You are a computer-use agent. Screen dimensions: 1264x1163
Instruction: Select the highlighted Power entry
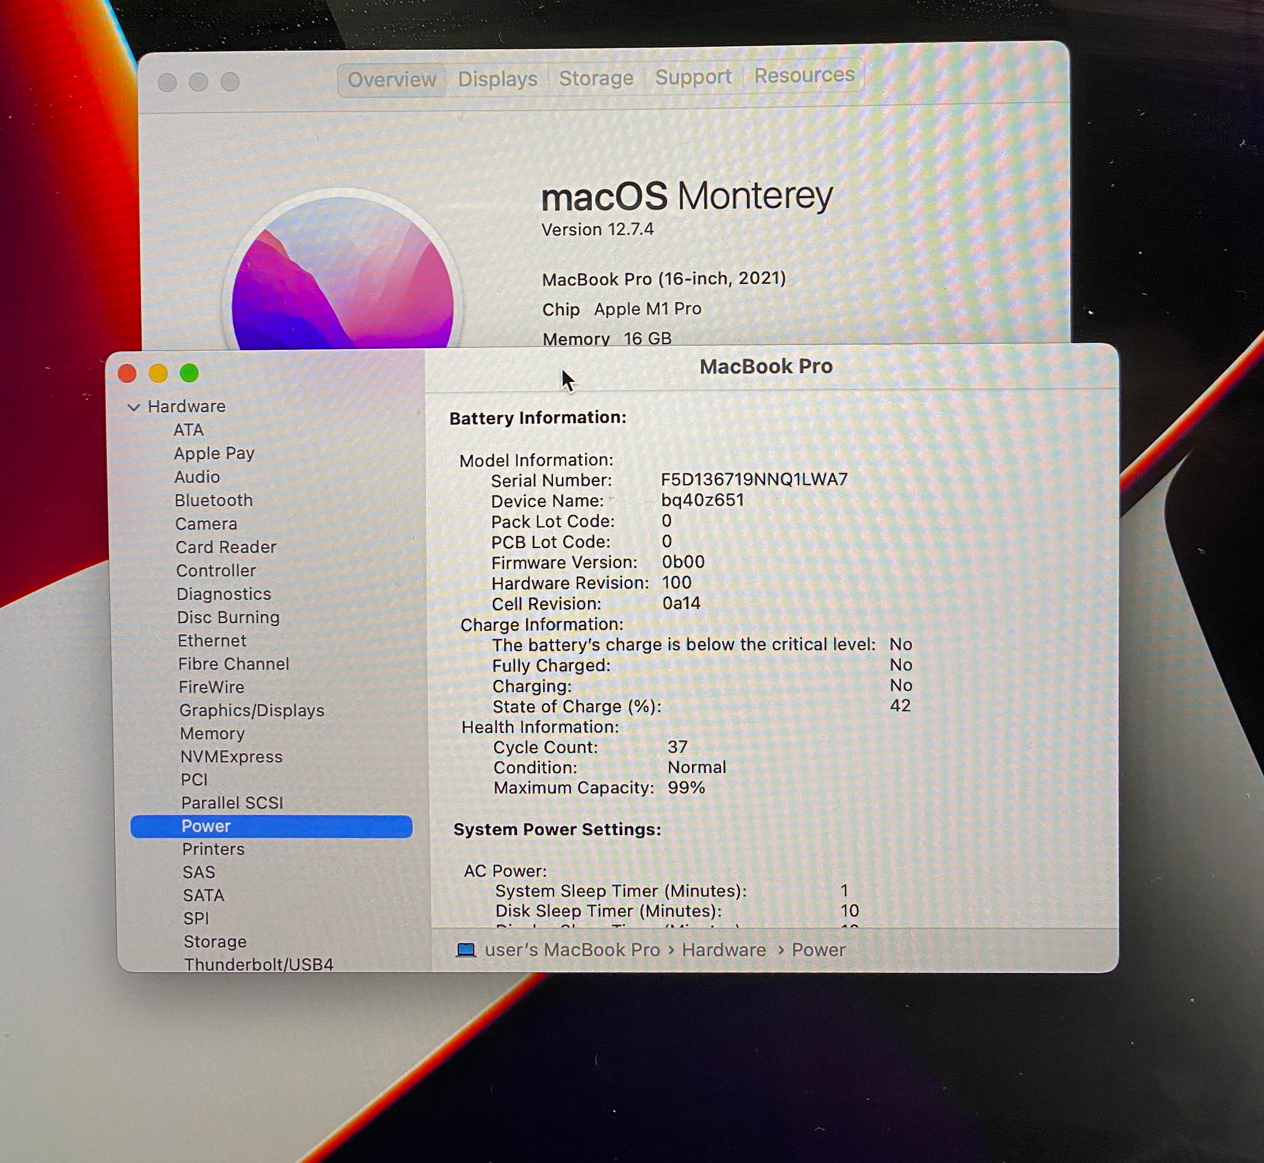(x=271, y=826)
